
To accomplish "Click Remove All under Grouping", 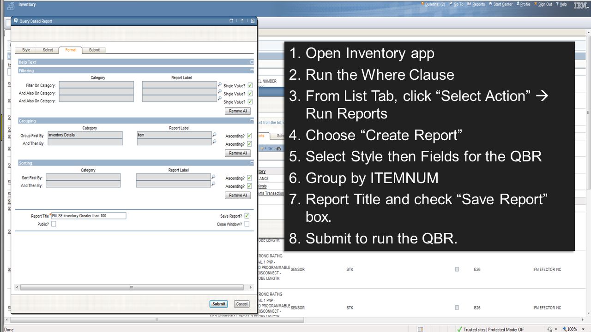I will click(x=238, y=153).
